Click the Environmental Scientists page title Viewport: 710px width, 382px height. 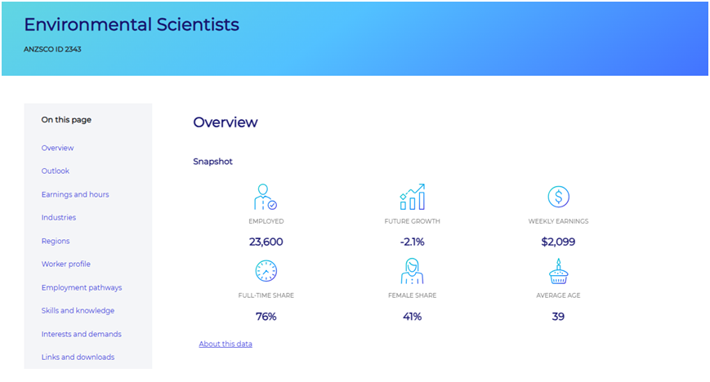point(132,24)
